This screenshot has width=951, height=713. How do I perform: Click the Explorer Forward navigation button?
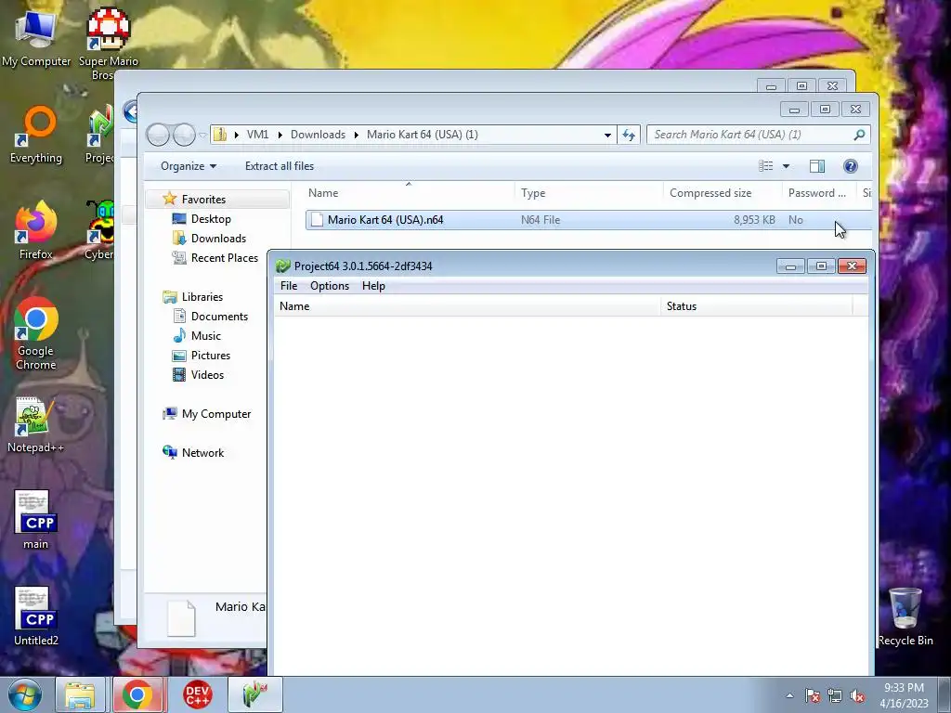184,135
